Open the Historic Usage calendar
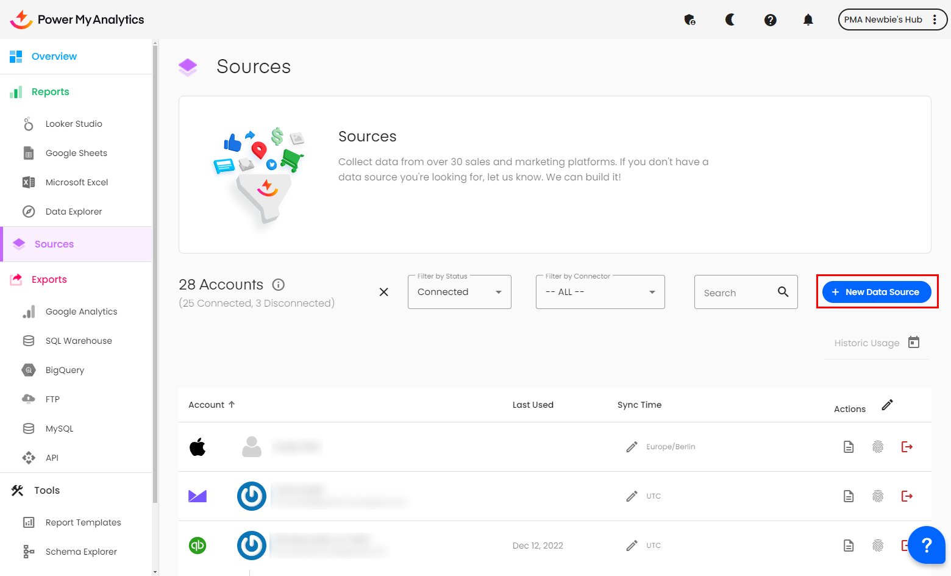 [913, 342]
